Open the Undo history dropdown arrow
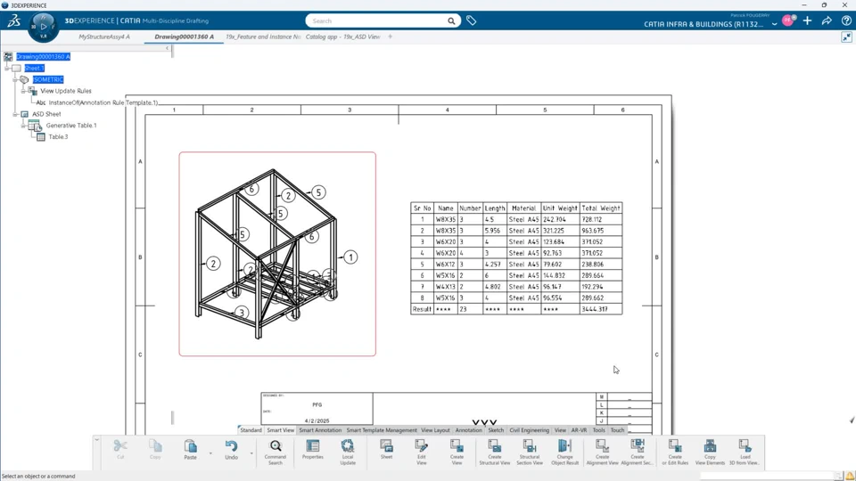856x481 pixels. 251,453
